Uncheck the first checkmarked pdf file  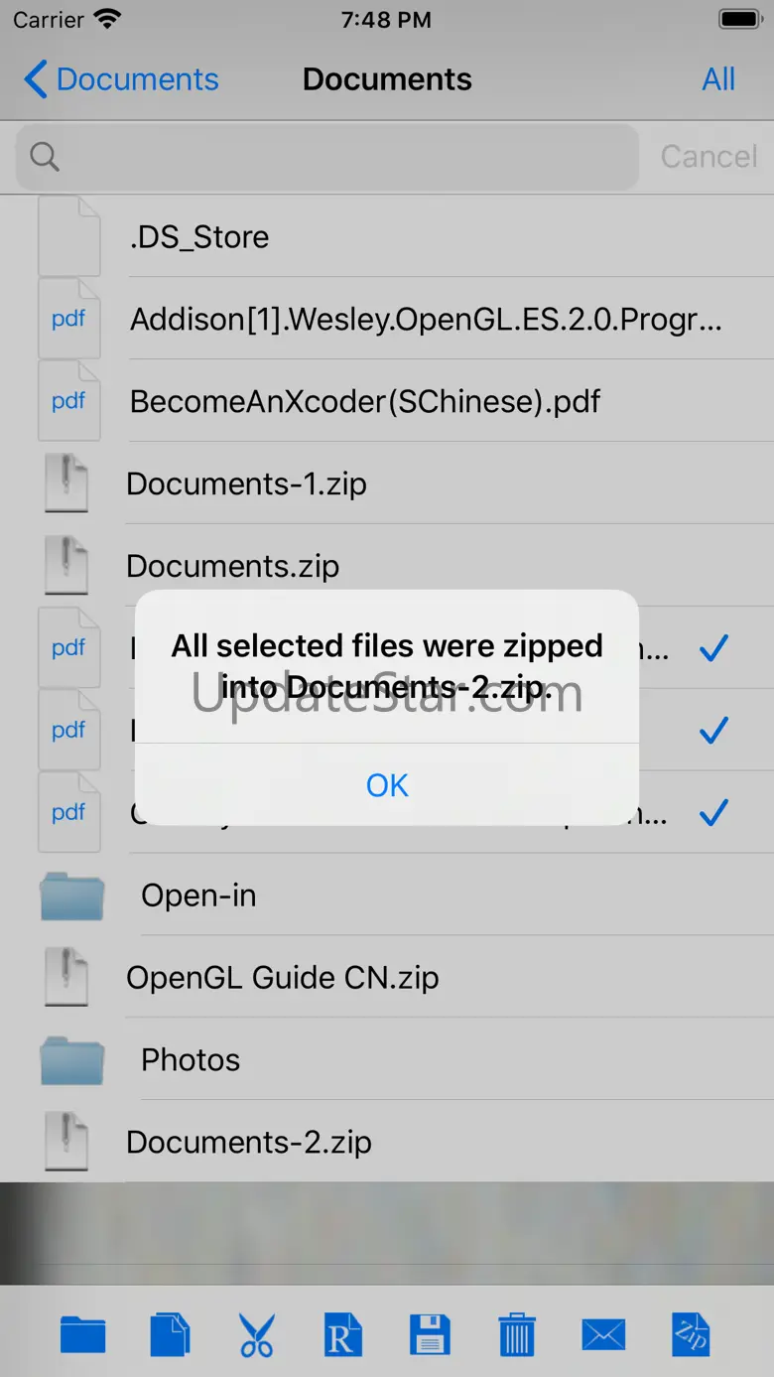(713, 649)
